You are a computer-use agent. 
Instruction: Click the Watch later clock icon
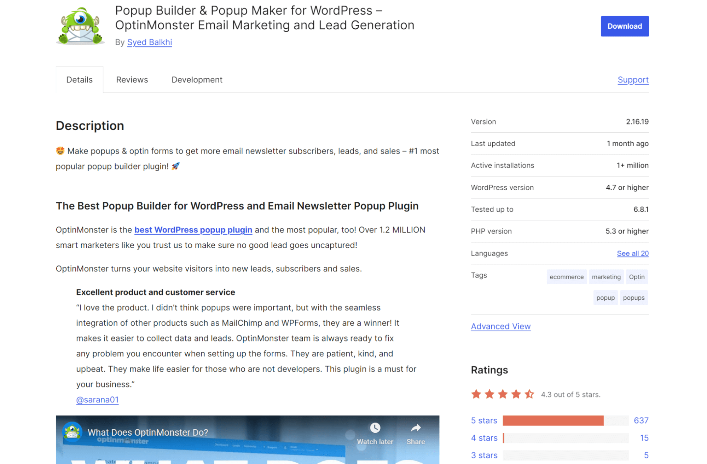point(375,428)
